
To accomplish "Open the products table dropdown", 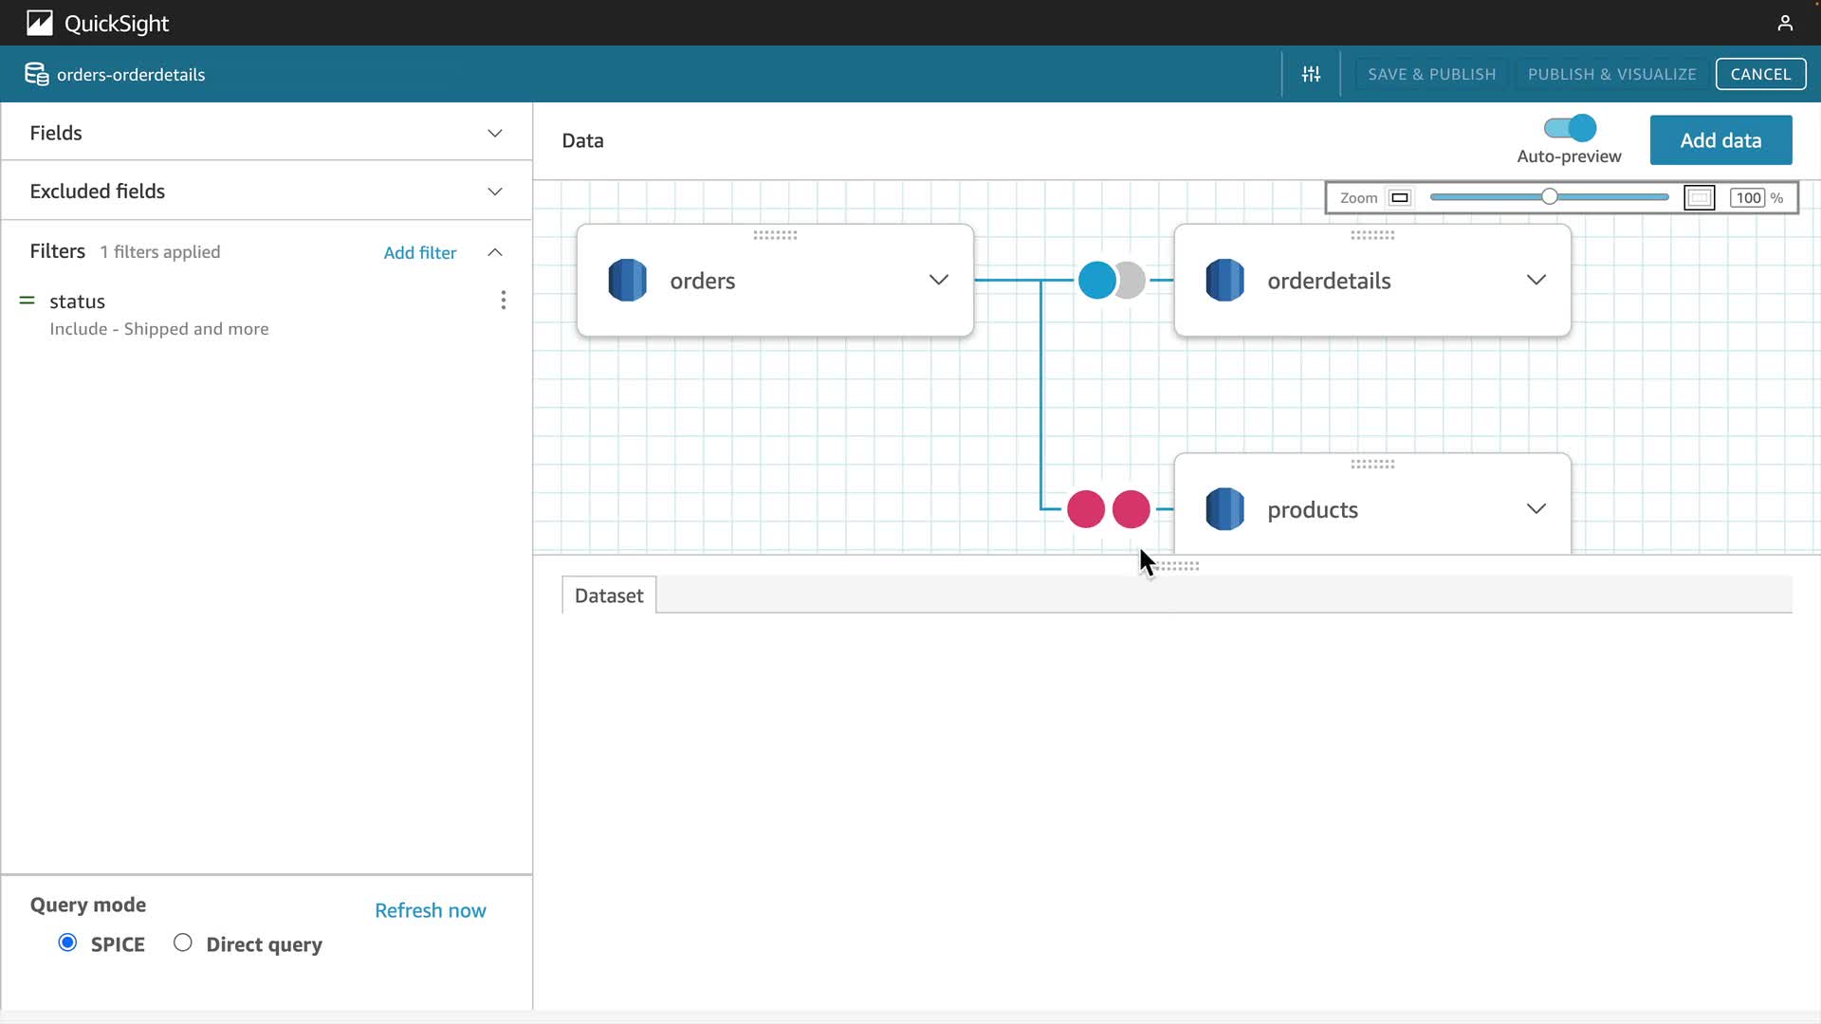I will tap(1536, 509).
